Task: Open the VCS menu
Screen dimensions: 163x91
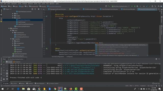Action: tap(47, 4)
